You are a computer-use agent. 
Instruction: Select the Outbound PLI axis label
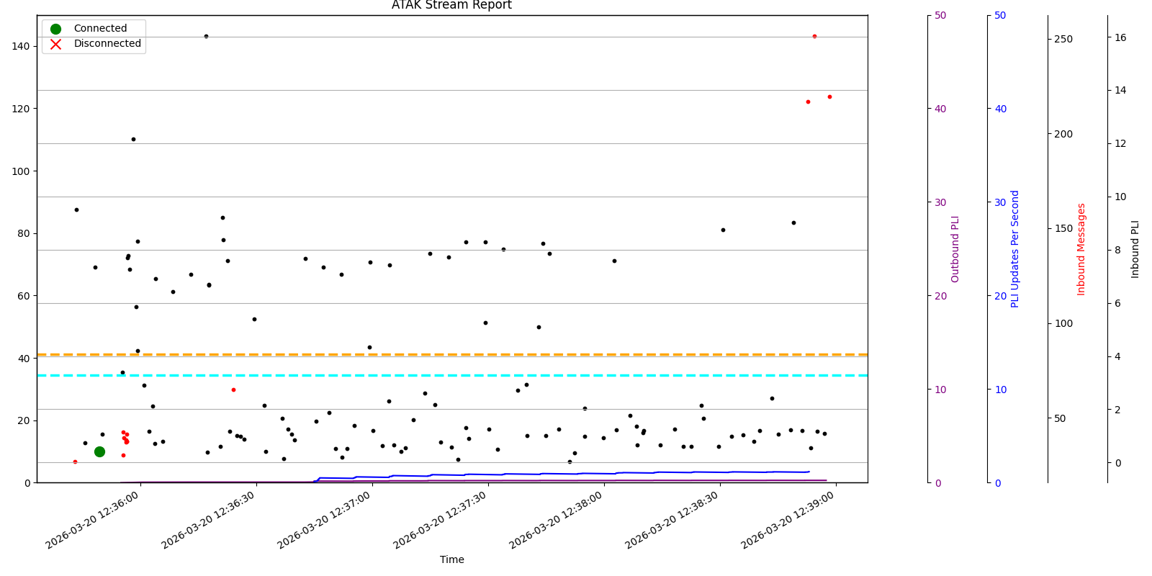[955, 249]
